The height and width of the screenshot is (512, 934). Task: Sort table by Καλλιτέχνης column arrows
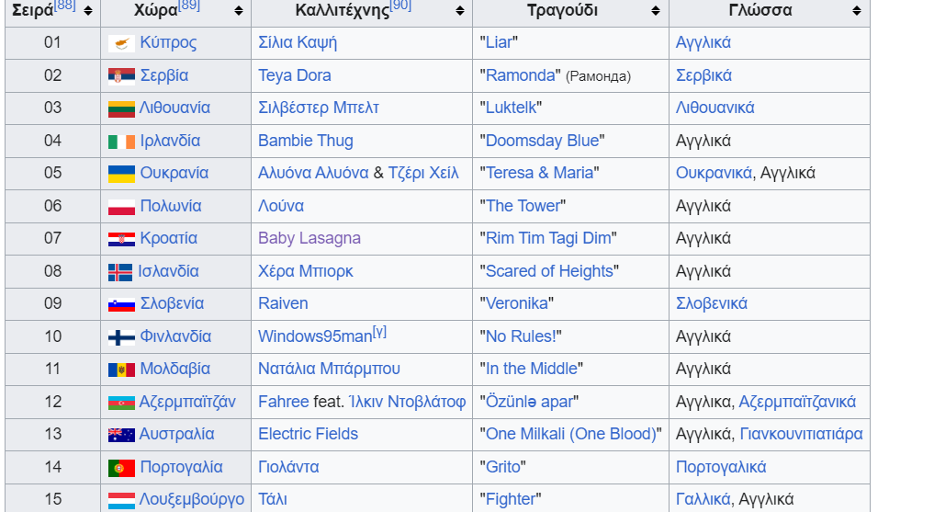click(x=459, y=11)
